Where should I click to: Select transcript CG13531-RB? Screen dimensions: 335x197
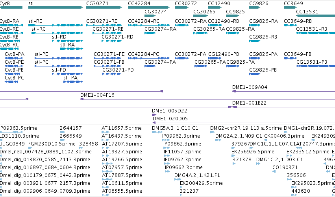pos(316,33)
